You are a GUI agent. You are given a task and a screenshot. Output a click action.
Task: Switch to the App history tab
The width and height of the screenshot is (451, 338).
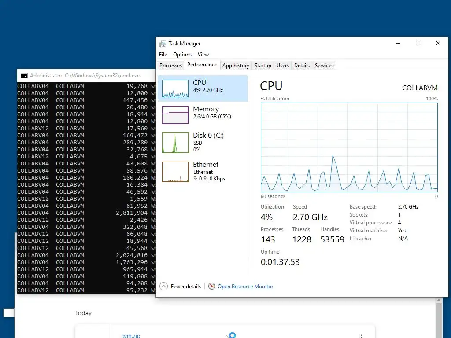236,65
